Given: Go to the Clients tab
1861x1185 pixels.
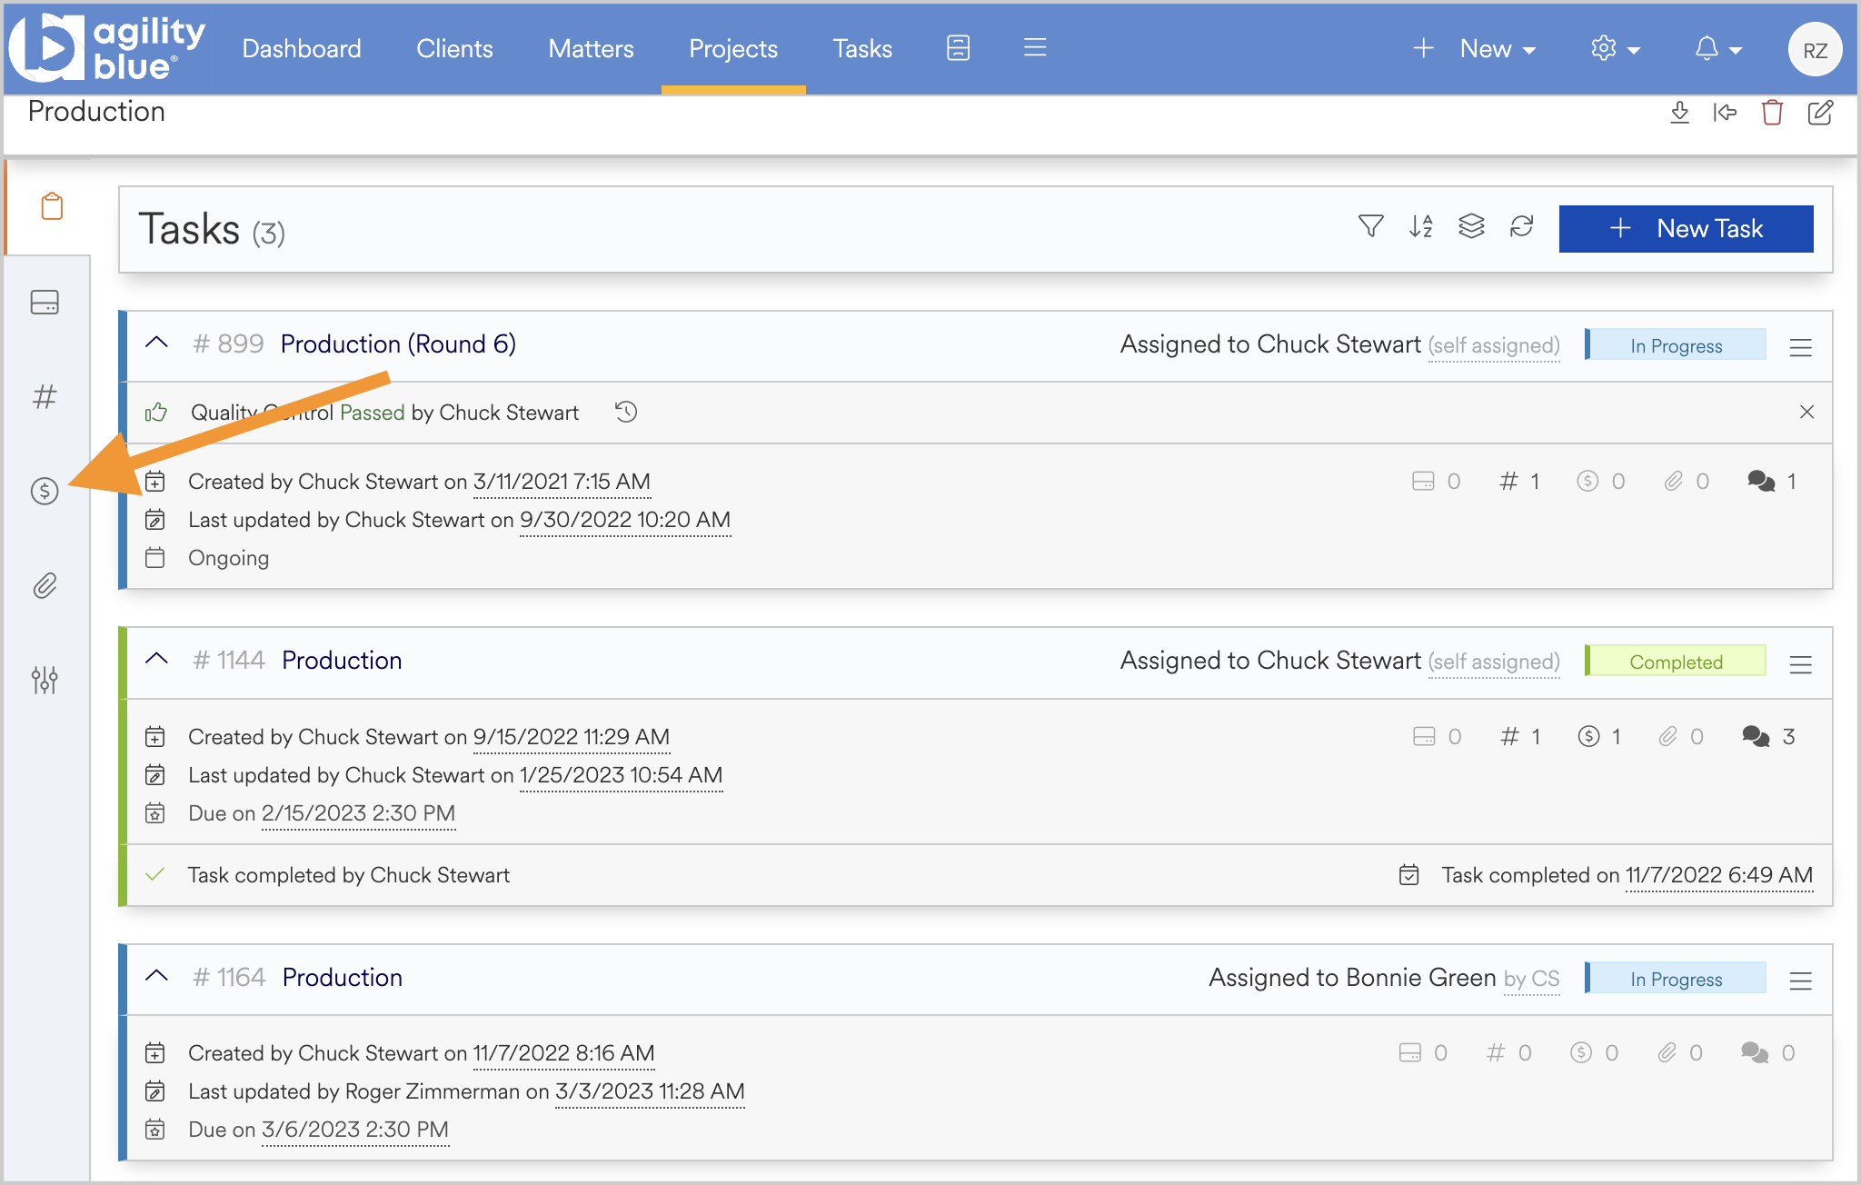Looking at the screenshot, I should point(454,49).
